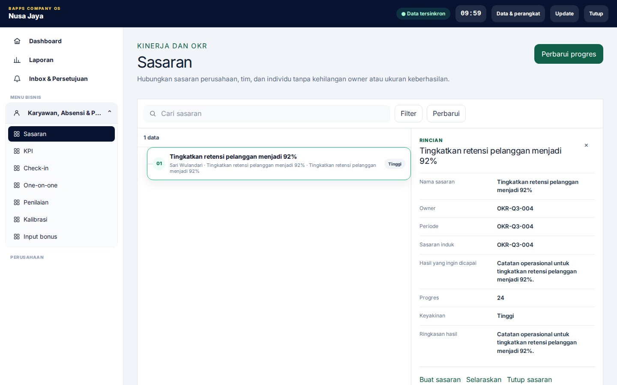Close the Rincian detail panel

pos(586,145)
